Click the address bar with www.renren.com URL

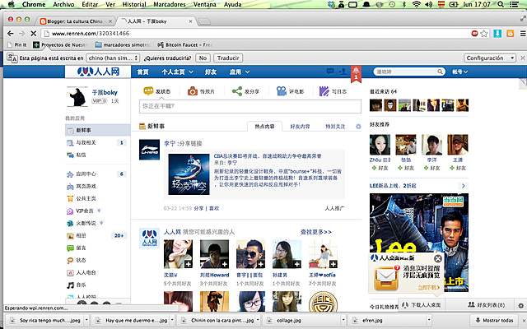pyautogui.click(x=255, y=33)
